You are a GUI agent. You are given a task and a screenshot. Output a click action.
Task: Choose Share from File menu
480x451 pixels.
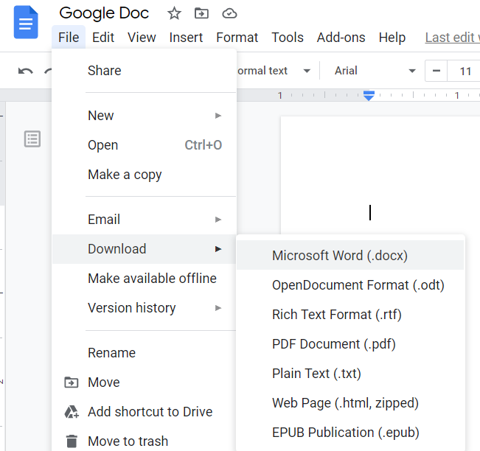(145, 71)
